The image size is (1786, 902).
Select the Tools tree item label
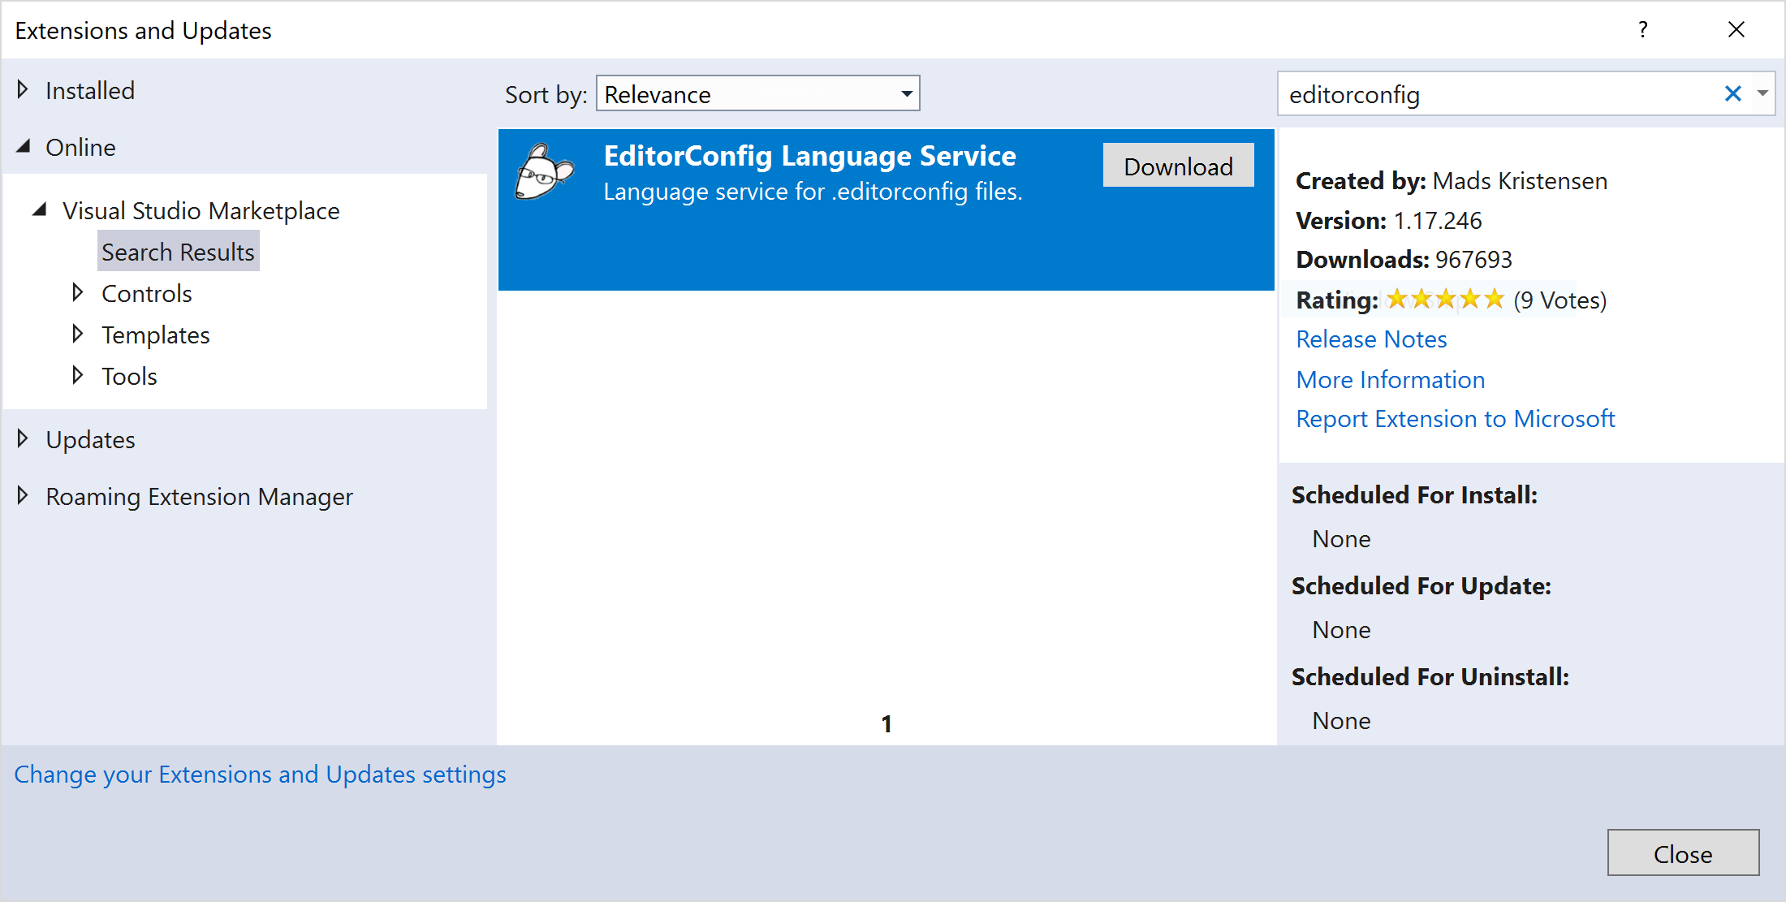(x=129, y=376)
